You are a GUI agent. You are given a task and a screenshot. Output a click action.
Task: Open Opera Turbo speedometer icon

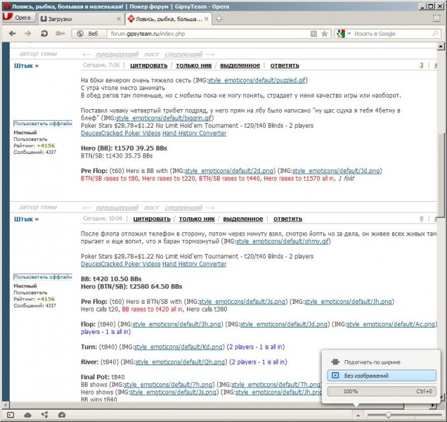61,415
